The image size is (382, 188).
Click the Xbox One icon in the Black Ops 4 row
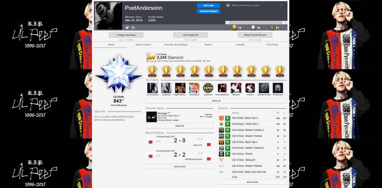(228, 118)
